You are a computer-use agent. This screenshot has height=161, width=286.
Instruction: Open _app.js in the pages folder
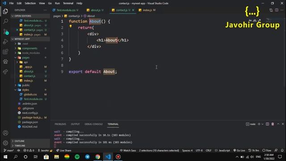click(x=28, y=67)
